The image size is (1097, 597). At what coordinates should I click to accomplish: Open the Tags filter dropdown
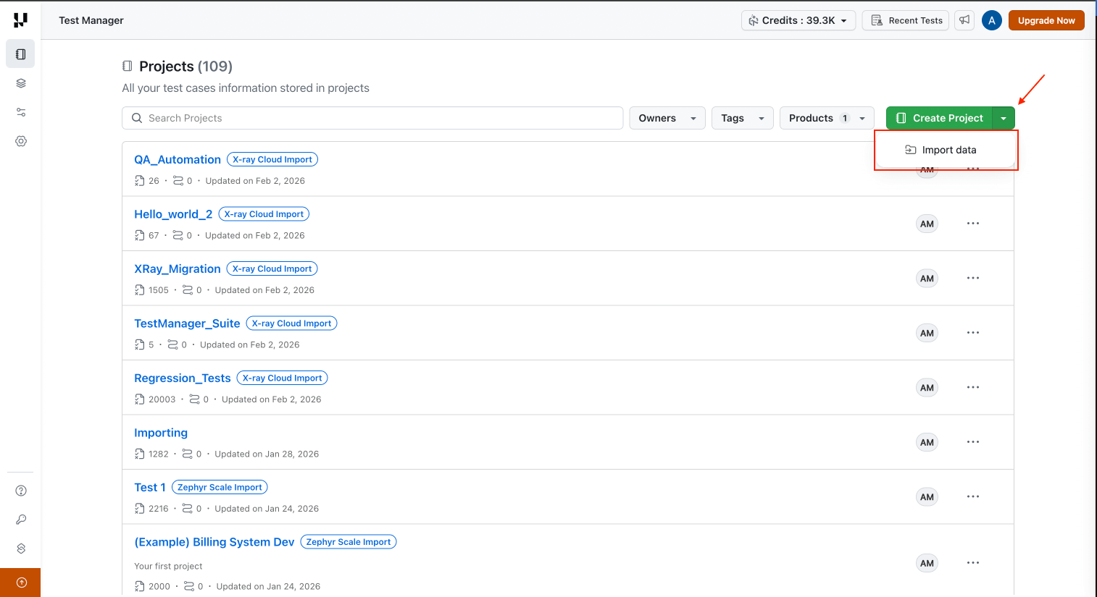point(742,117)
